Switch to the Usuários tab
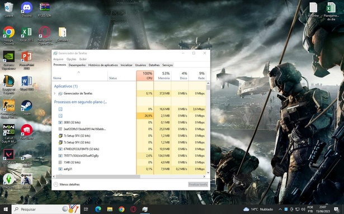This screenshot has width=344, height=214. coord(140,65)
